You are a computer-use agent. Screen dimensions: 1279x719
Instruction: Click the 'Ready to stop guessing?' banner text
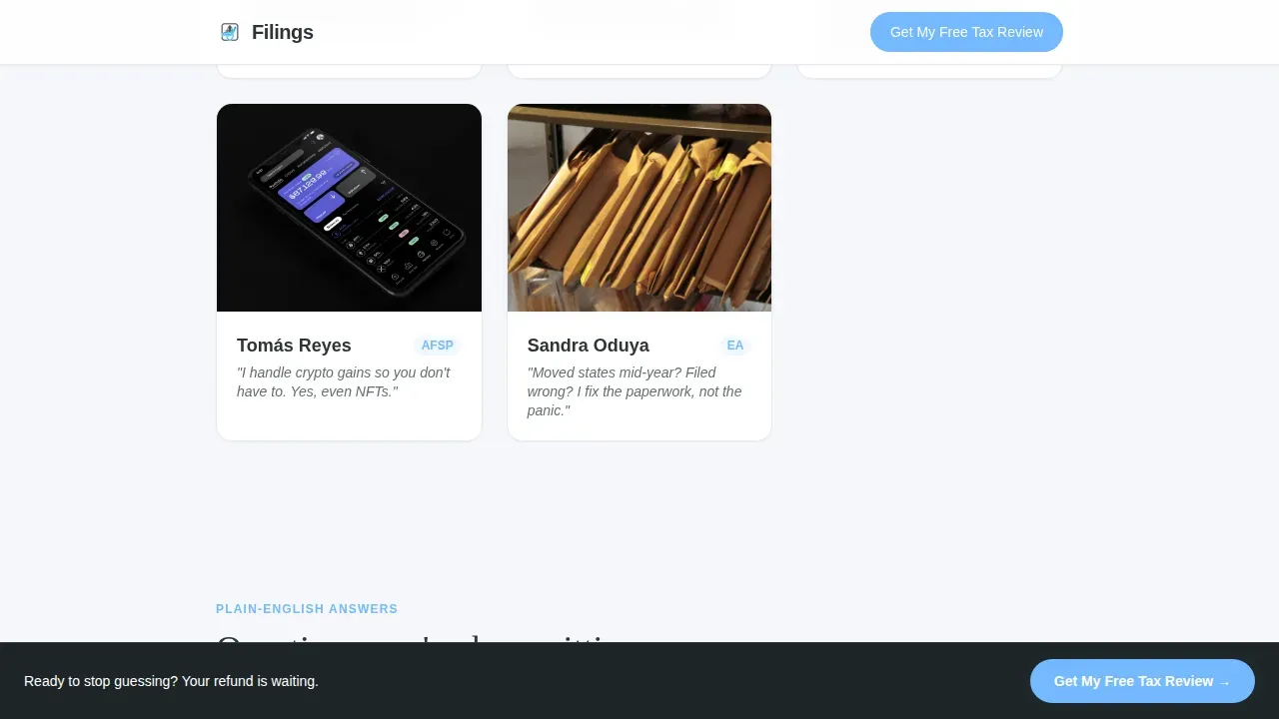point(171,681)
